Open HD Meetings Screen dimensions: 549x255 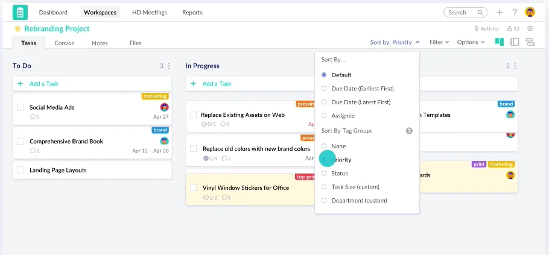150,12
